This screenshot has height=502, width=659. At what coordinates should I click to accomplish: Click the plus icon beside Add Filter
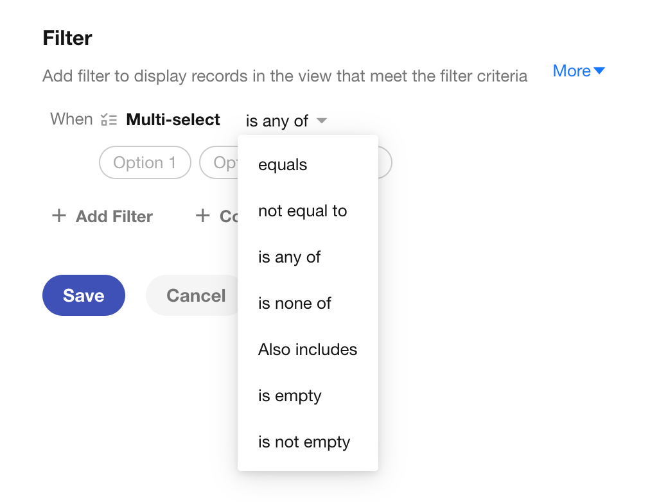[x=59, y=216]
